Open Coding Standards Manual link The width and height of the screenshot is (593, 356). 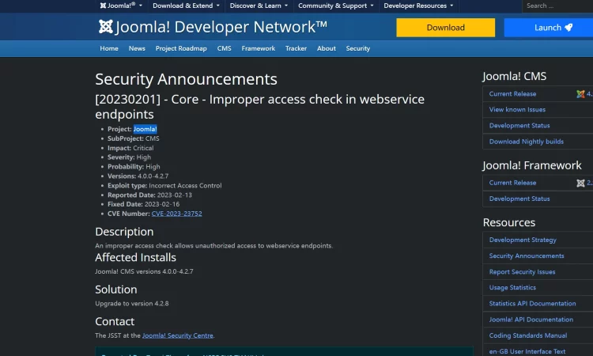(x=528, y=335)
